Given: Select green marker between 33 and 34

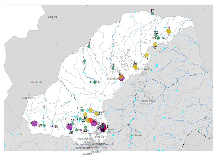Looking at the screenshot, I should pos(158,38).
